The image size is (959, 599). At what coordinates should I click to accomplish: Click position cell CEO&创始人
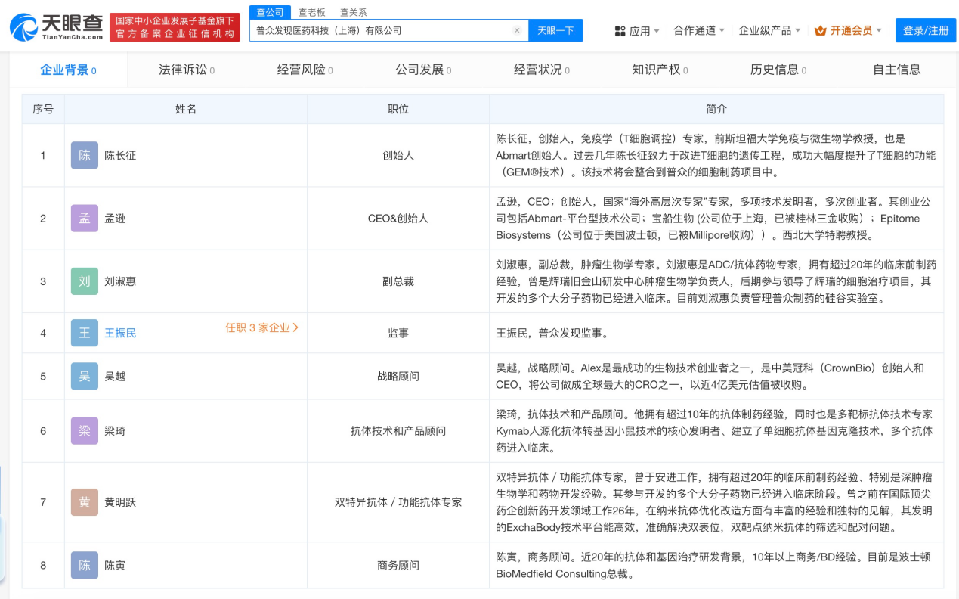(x=398, y=218)
